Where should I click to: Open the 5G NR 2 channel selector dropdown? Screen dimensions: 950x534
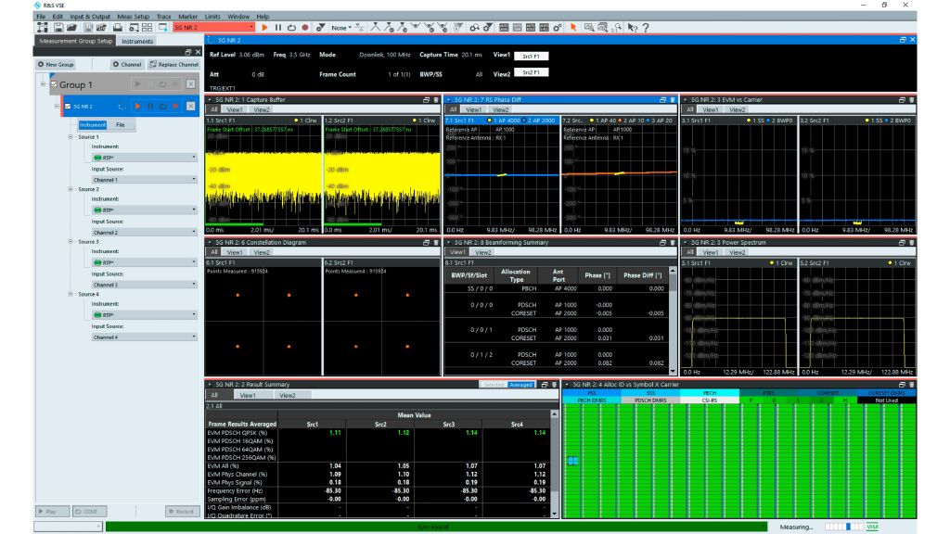tap(214, 27)
